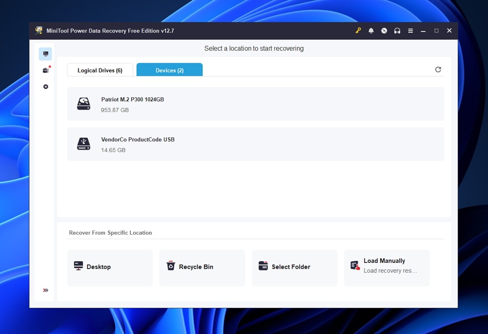Refresh the drive list
Screen dimensions: 488x334
tap(438, 69)
